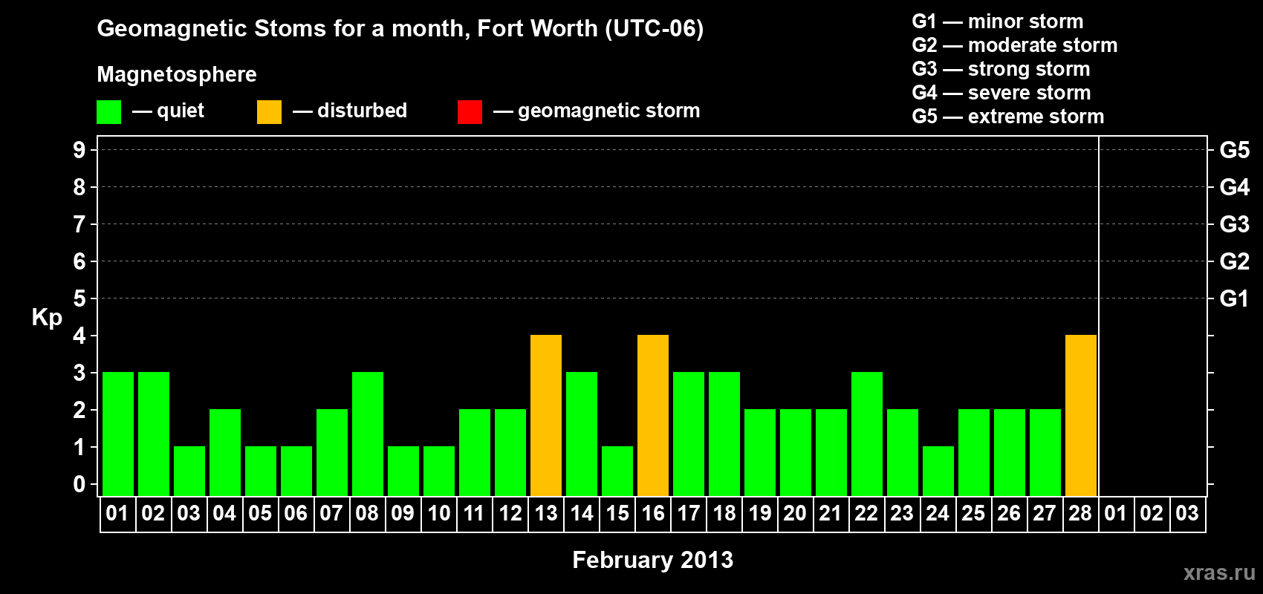The width and height of the screenshot is (1263, 594).
Task: Click the '— disturbed' legend label
Action: point(350,111)
